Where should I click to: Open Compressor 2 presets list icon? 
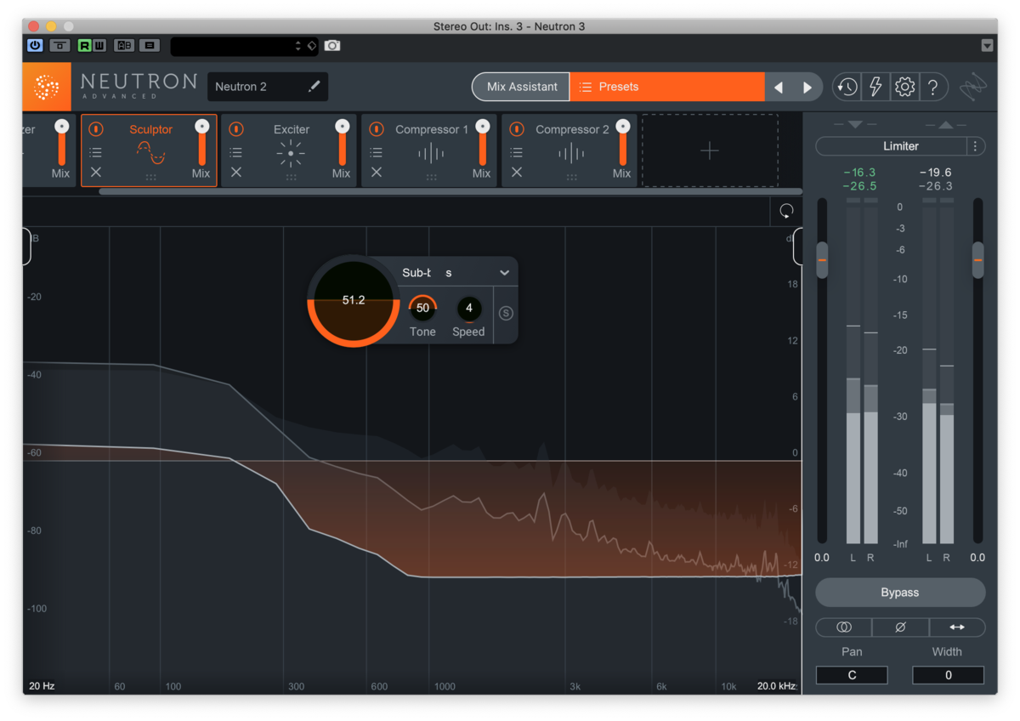click(x=517, y=152)
